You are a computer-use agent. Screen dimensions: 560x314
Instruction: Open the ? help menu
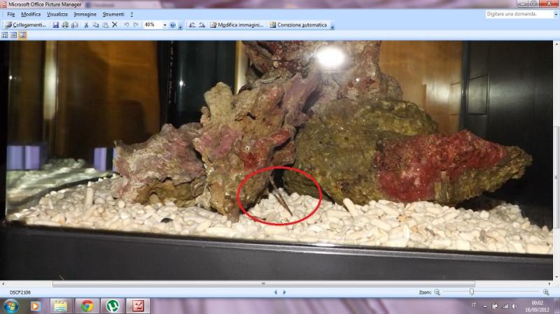tap(132, 14)
